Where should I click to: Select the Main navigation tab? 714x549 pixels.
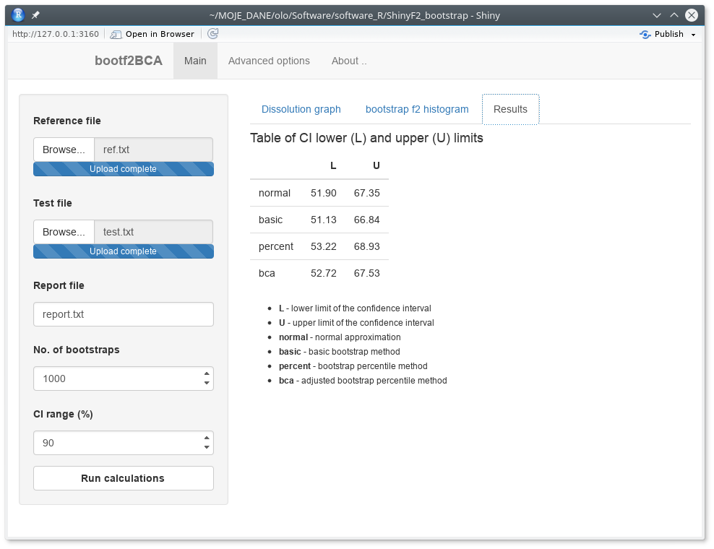195,61
